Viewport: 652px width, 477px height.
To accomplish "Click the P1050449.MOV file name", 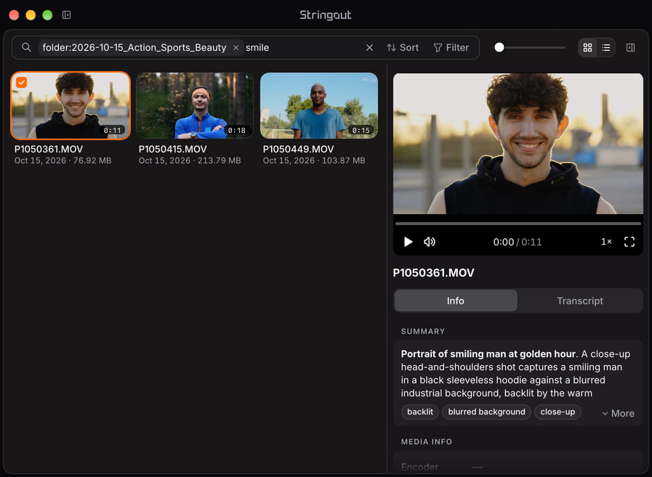I will point(298,149).
